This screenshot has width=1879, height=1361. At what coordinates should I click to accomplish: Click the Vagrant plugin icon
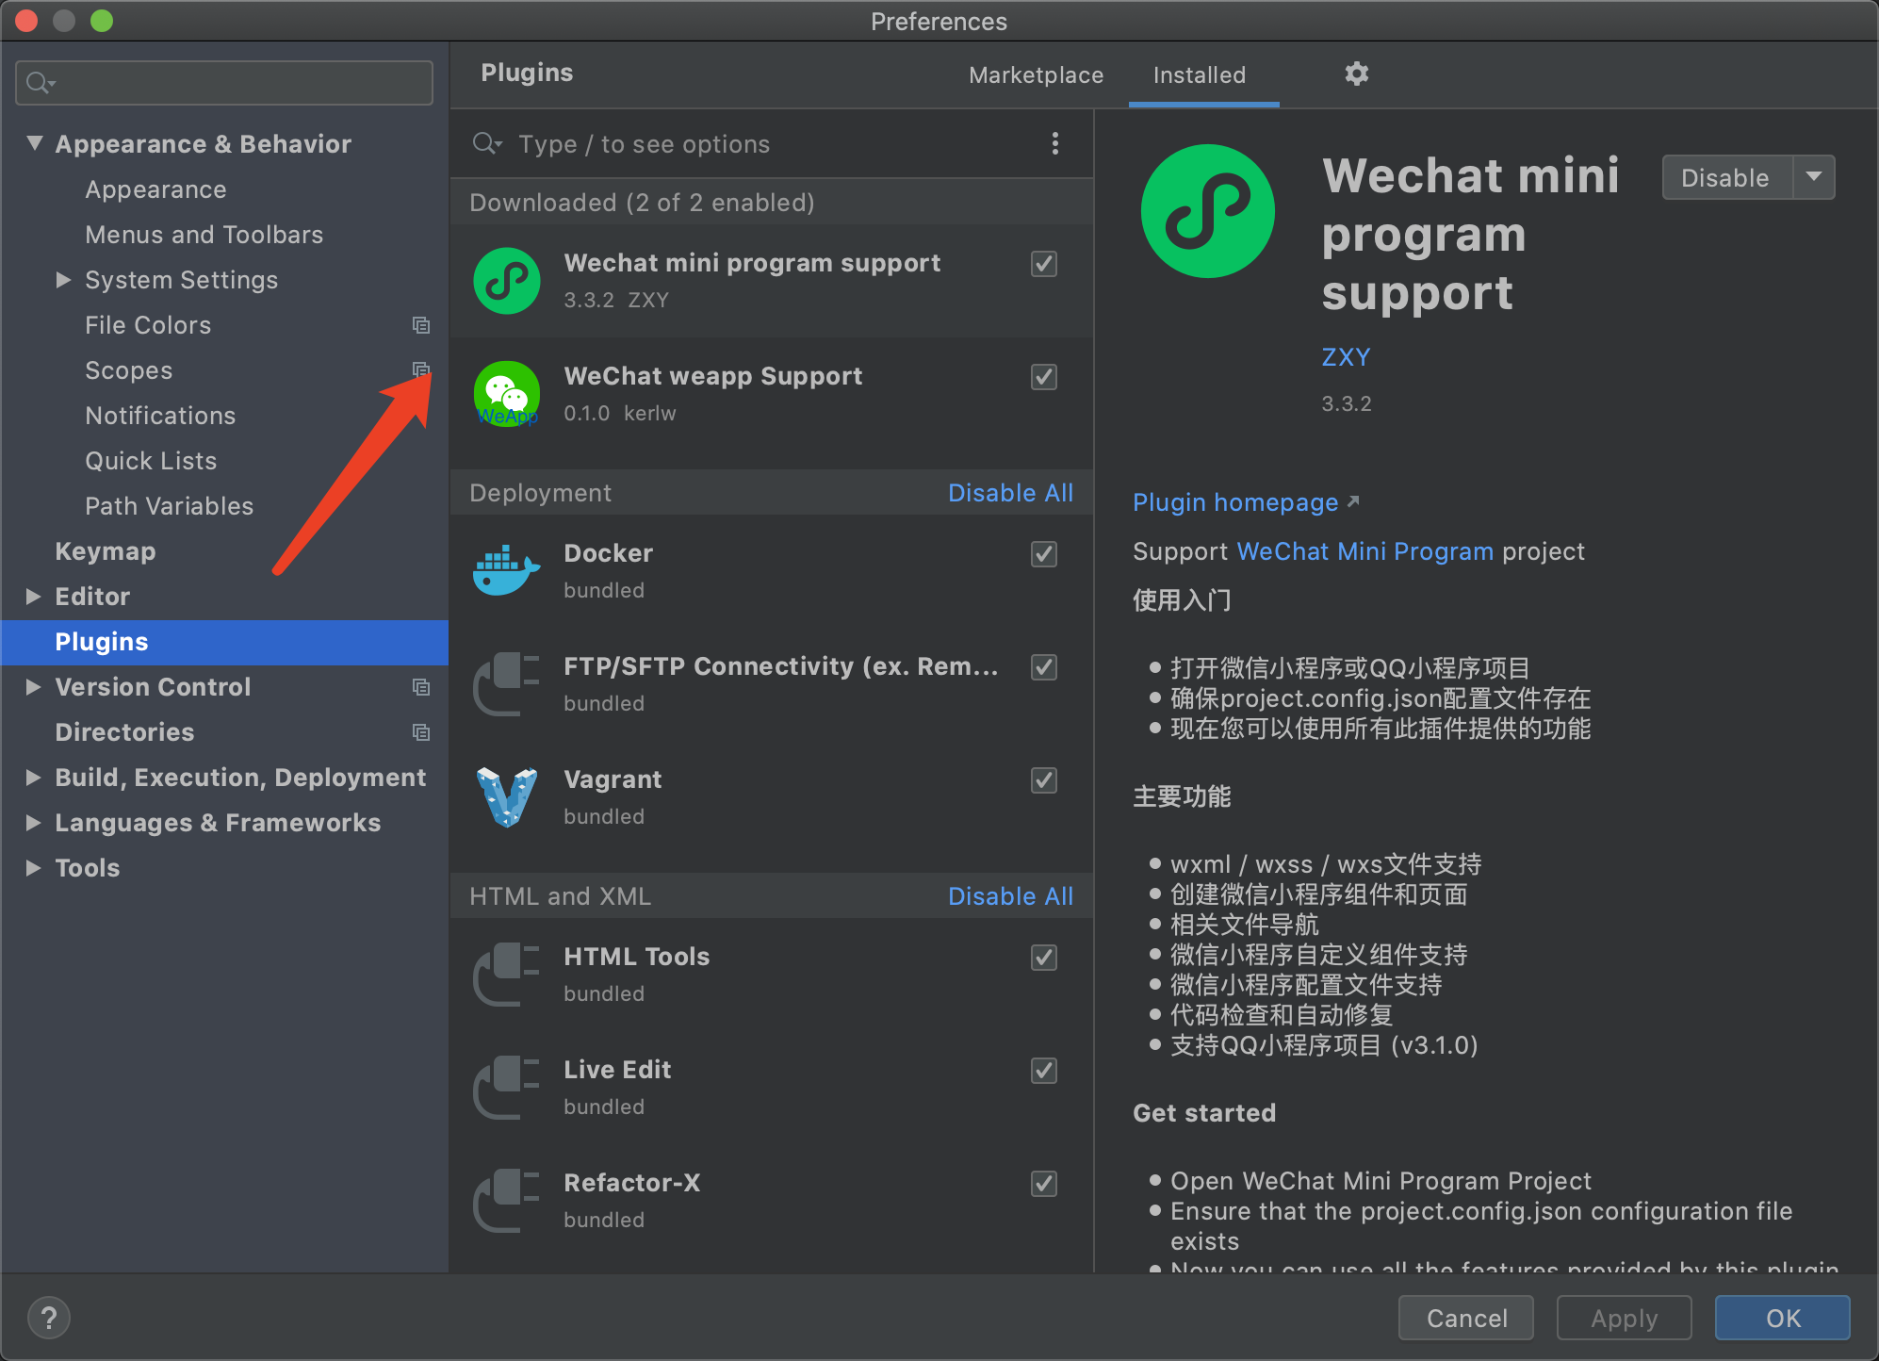click(x=507, y=796)
